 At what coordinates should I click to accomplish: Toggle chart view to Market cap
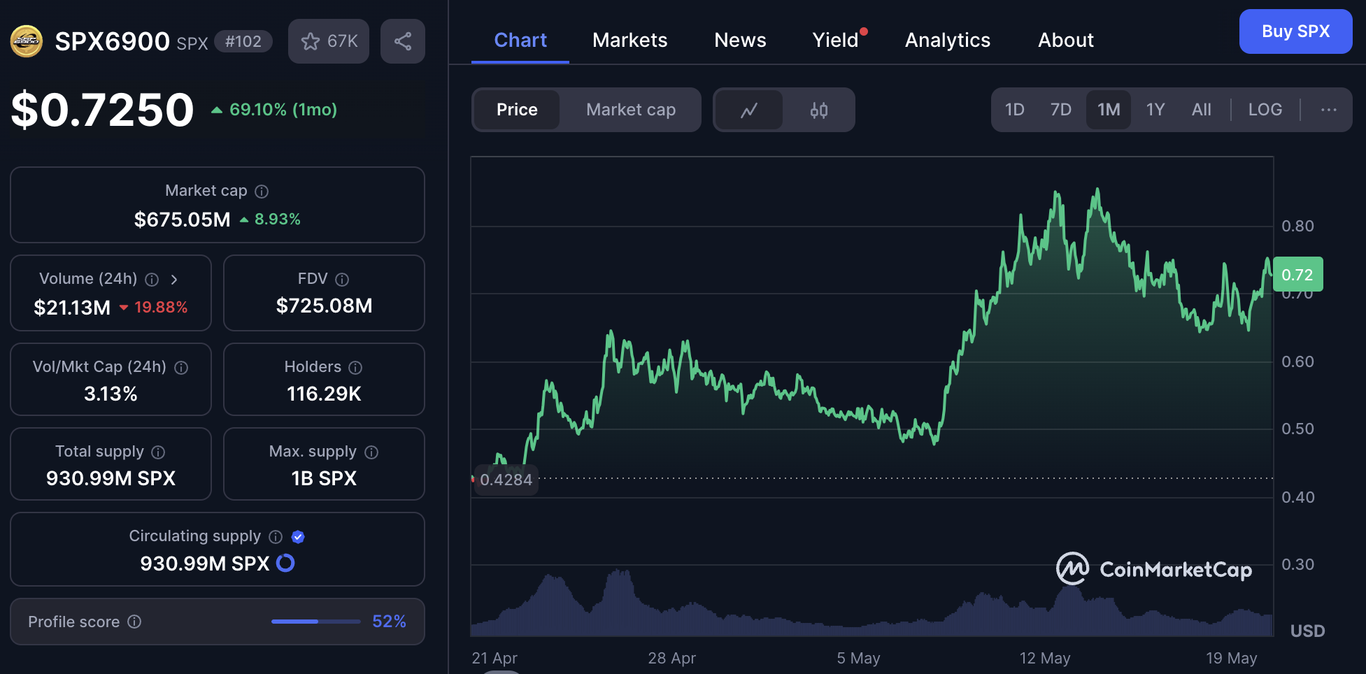click(x=630, y=110)
